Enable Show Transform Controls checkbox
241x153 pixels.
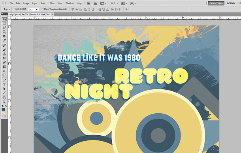click(x=43, y=9)
